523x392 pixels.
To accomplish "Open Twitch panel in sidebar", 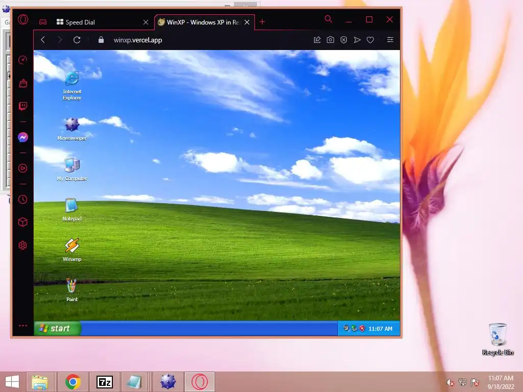I will (x=22, y=106).
